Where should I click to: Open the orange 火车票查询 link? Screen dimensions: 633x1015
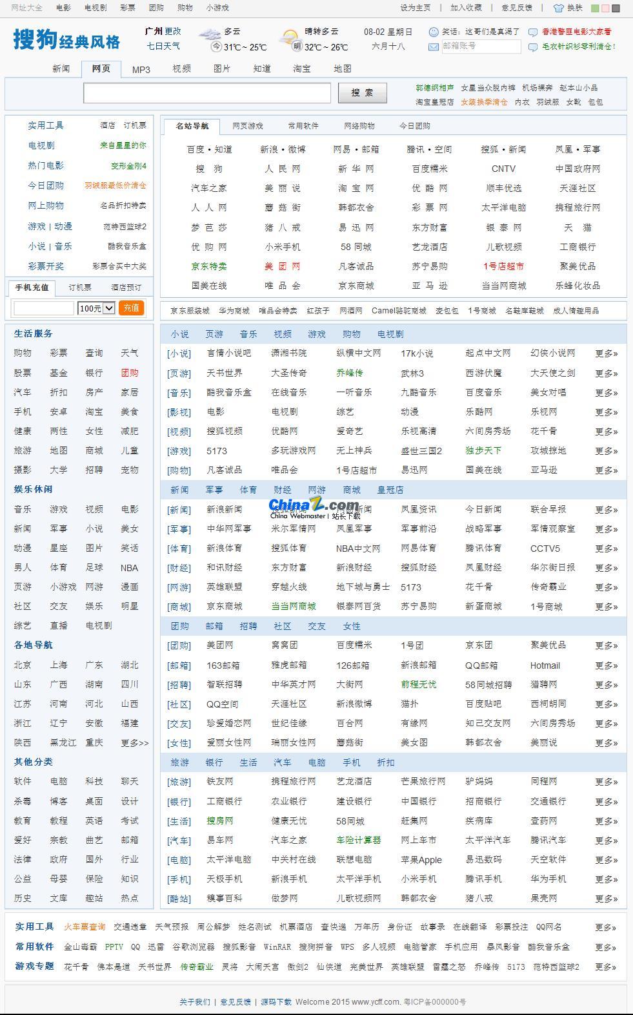point(85,927)
